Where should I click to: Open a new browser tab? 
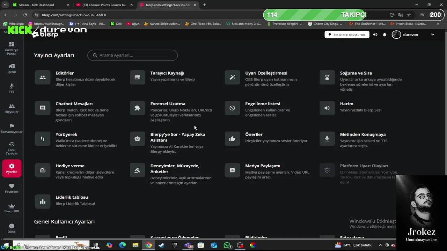tap(204, 5)
